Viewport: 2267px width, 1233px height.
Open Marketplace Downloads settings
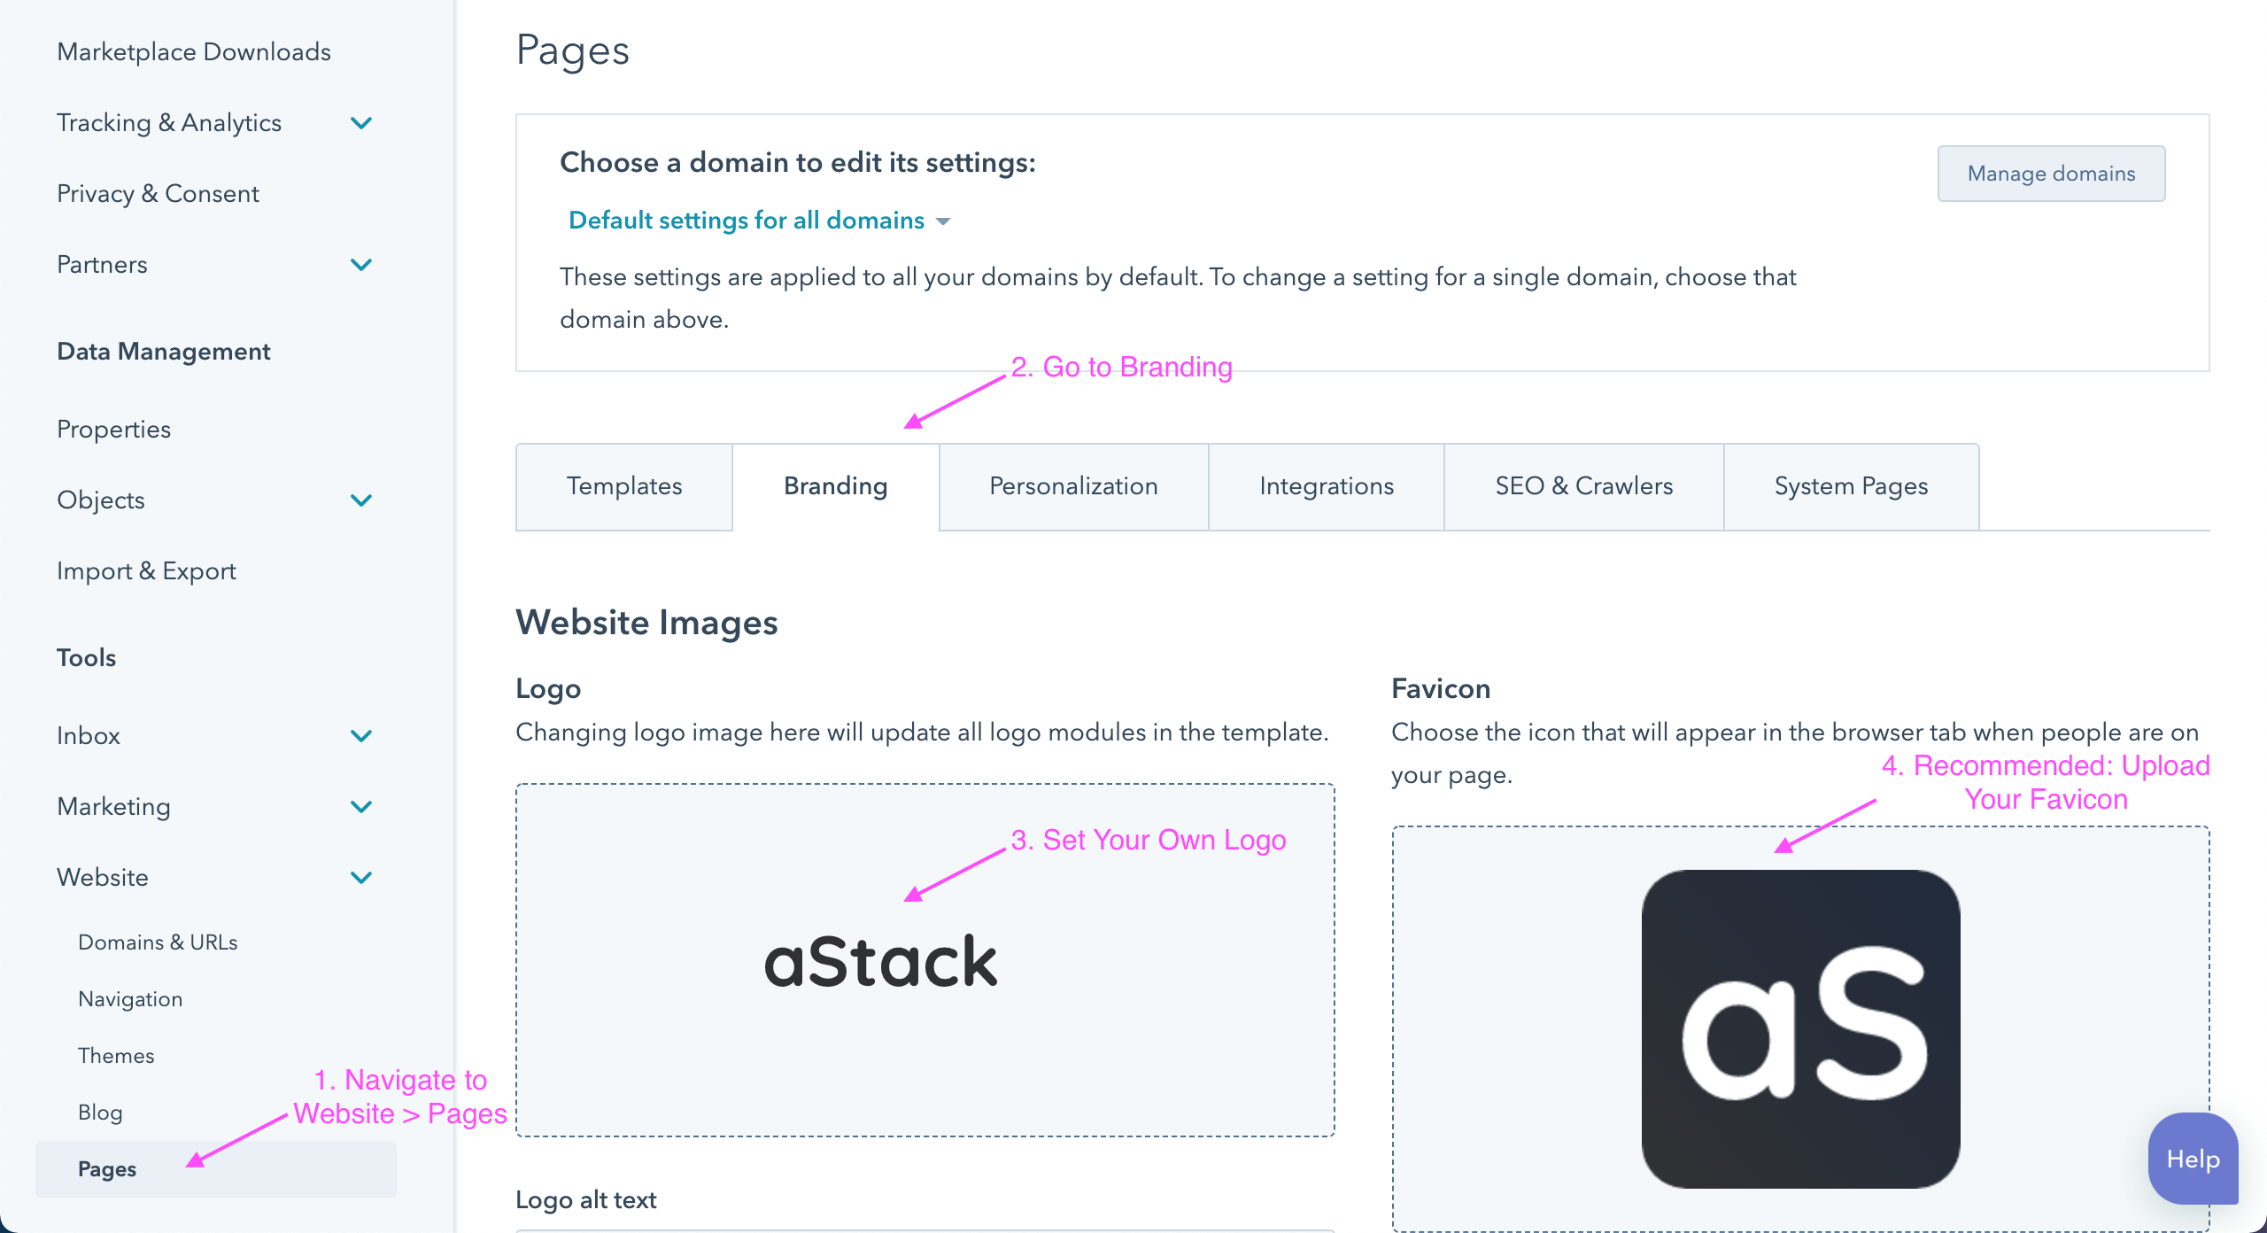[194, 51]
